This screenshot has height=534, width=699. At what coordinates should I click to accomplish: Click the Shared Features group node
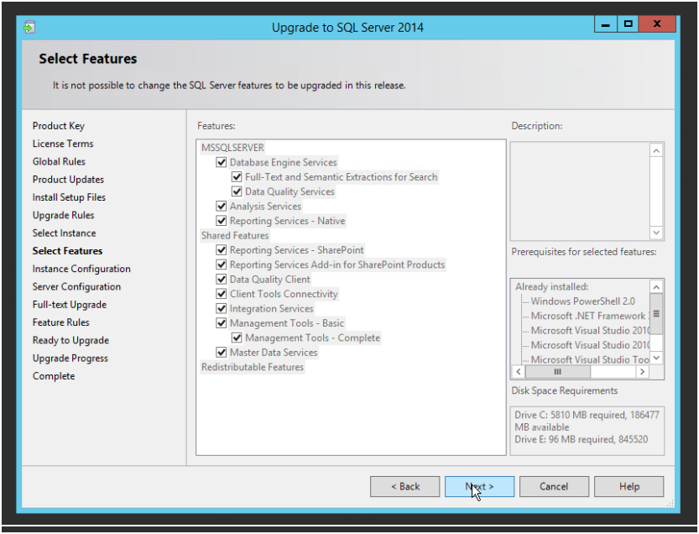pos(235,235)
